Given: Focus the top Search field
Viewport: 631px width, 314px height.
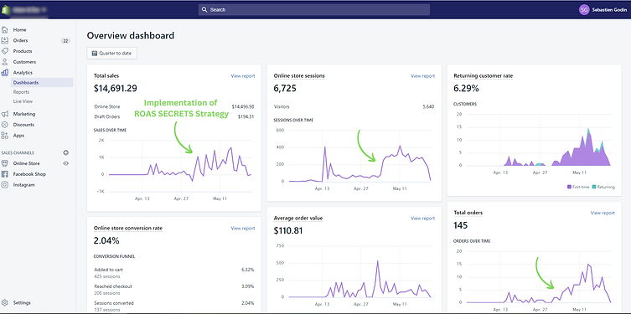Looking at the screenshot, I should pyautogui.click(x=314, y=10).
